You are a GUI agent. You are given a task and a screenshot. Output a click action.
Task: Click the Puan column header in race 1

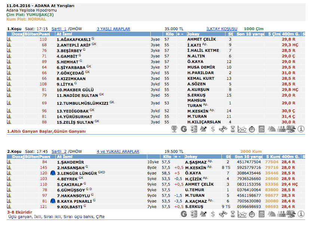tap(44, 34)
